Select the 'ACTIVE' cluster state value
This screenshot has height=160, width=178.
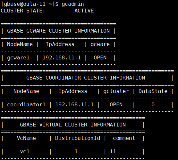pos(84,11)
